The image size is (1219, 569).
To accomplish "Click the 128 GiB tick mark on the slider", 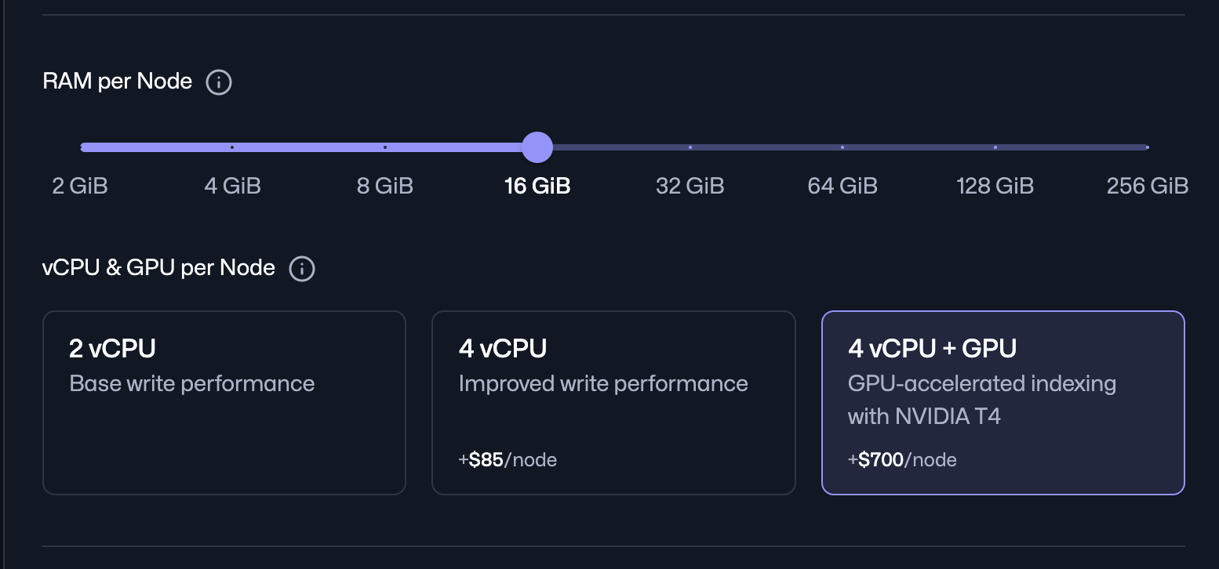I will [995, 147].
